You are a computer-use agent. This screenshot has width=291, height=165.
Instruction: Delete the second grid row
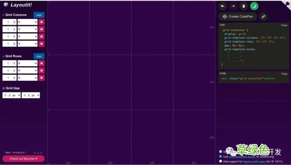click(x=41, y=70)
